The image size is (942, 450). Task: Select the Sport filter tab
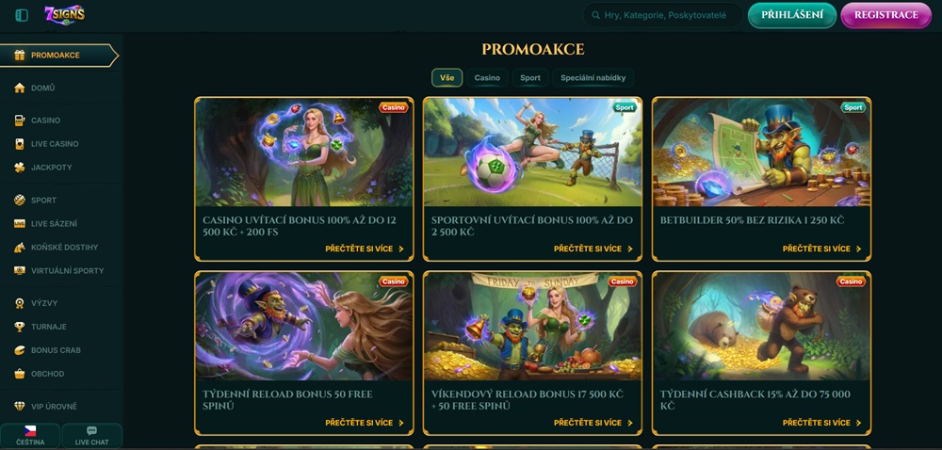click(529, 78)
